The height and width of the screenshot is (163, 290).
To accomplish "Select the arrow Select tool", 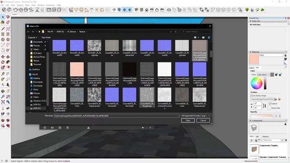I will (x=3, y=17).
